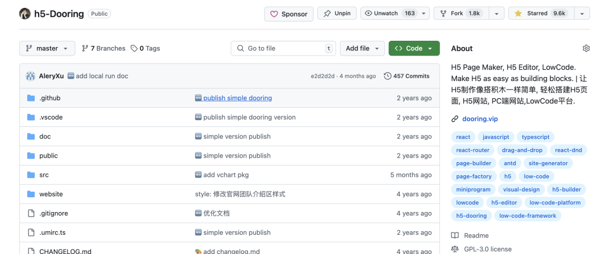Open the Add file dropdown
Screen dimensions: 614x254
click(362, 48)
